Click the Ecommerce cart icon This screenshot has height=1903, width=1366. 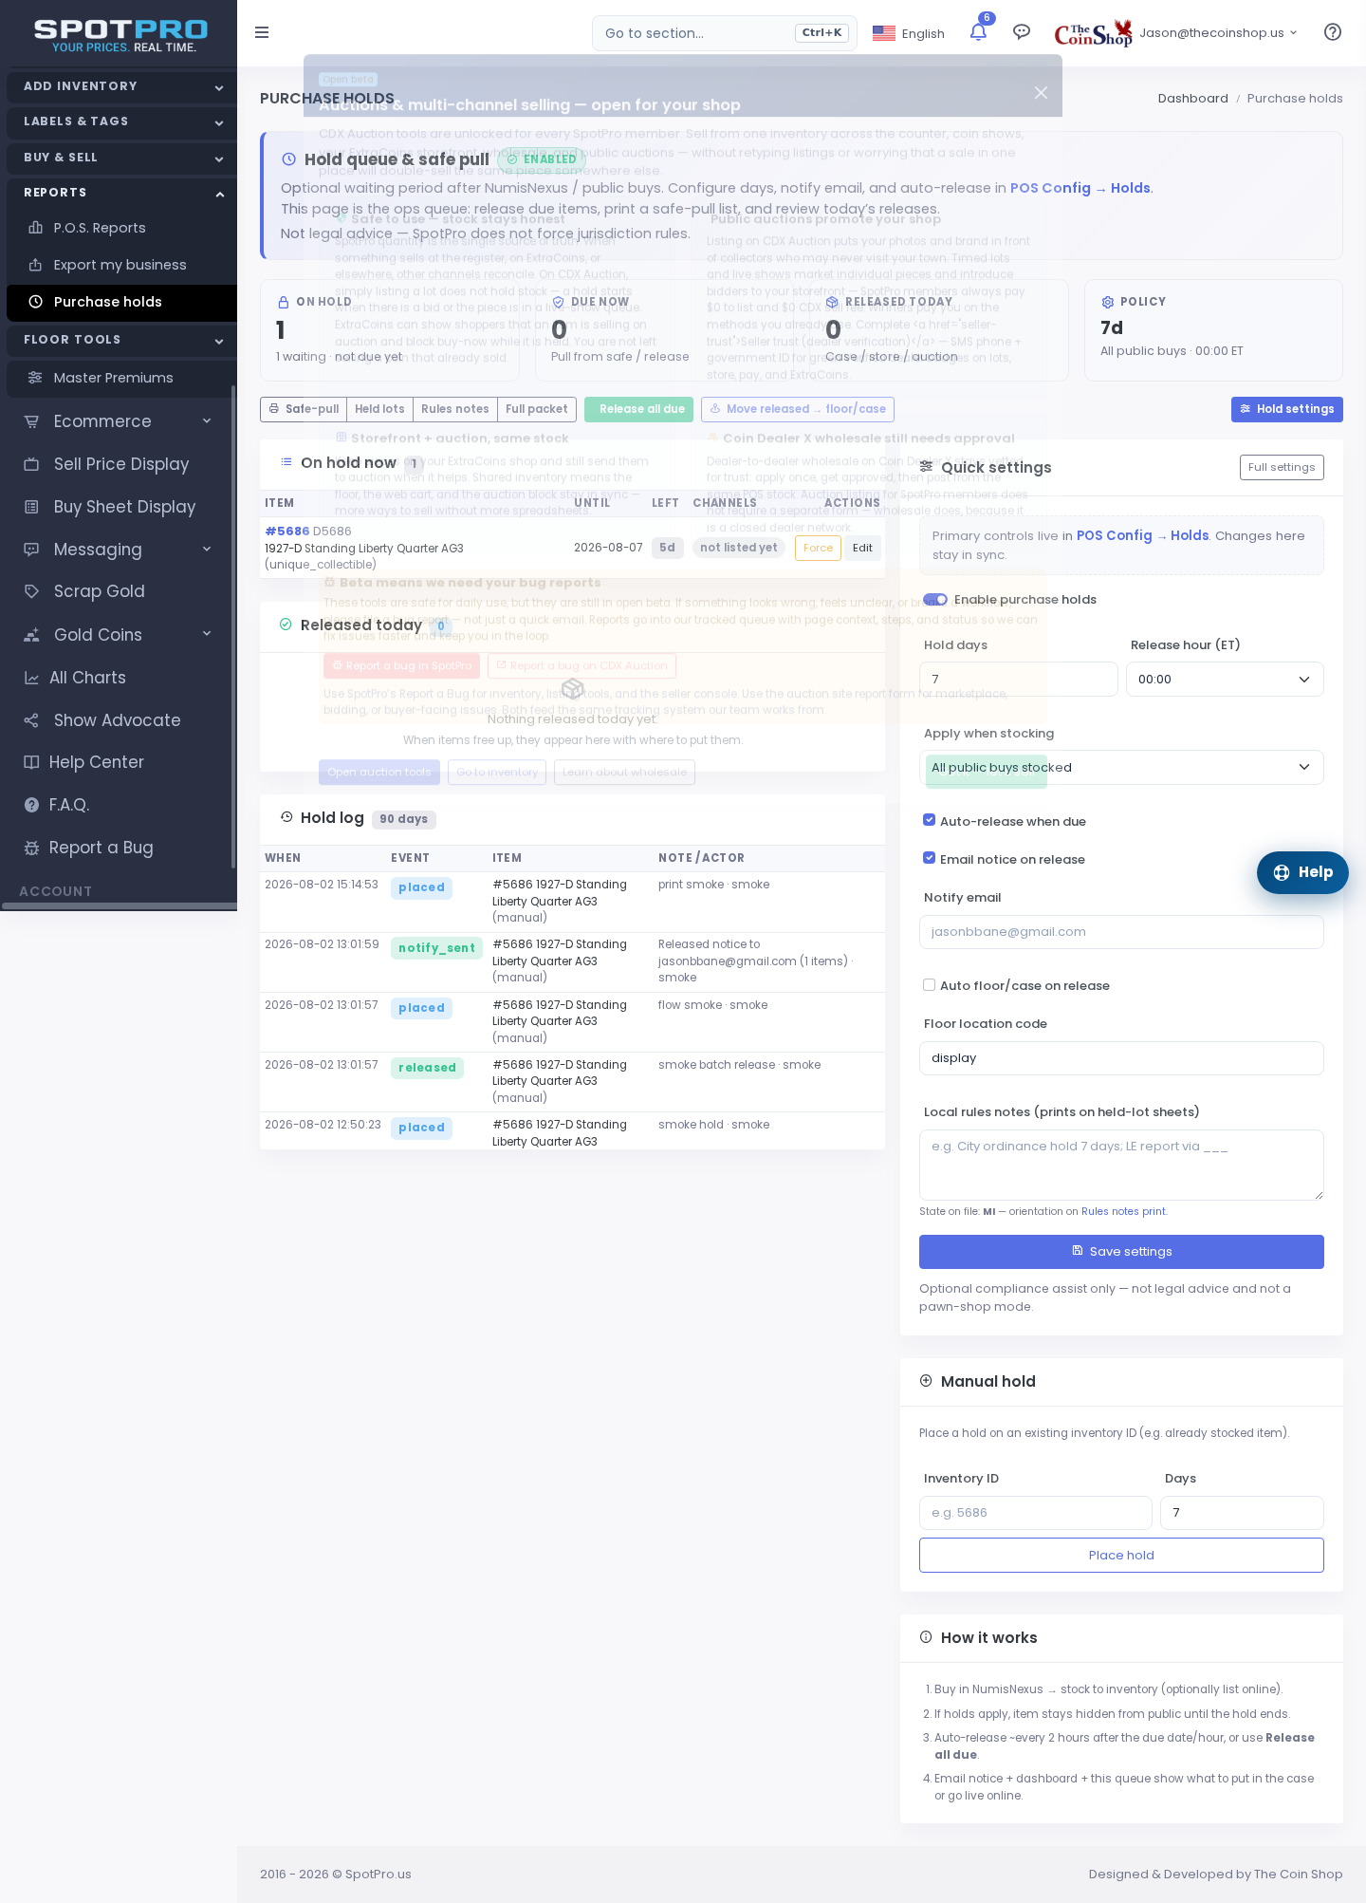point(31,421)
